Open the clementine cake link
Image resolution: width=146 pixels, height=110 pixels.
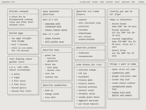pos(121,73)
